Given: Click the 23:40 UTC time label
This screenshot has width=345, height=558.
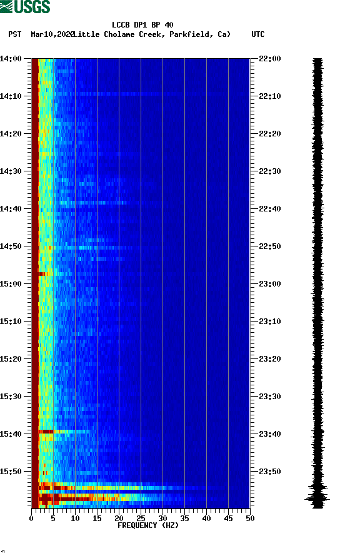Looking at the screenshot, I should (x=270, y=434).
